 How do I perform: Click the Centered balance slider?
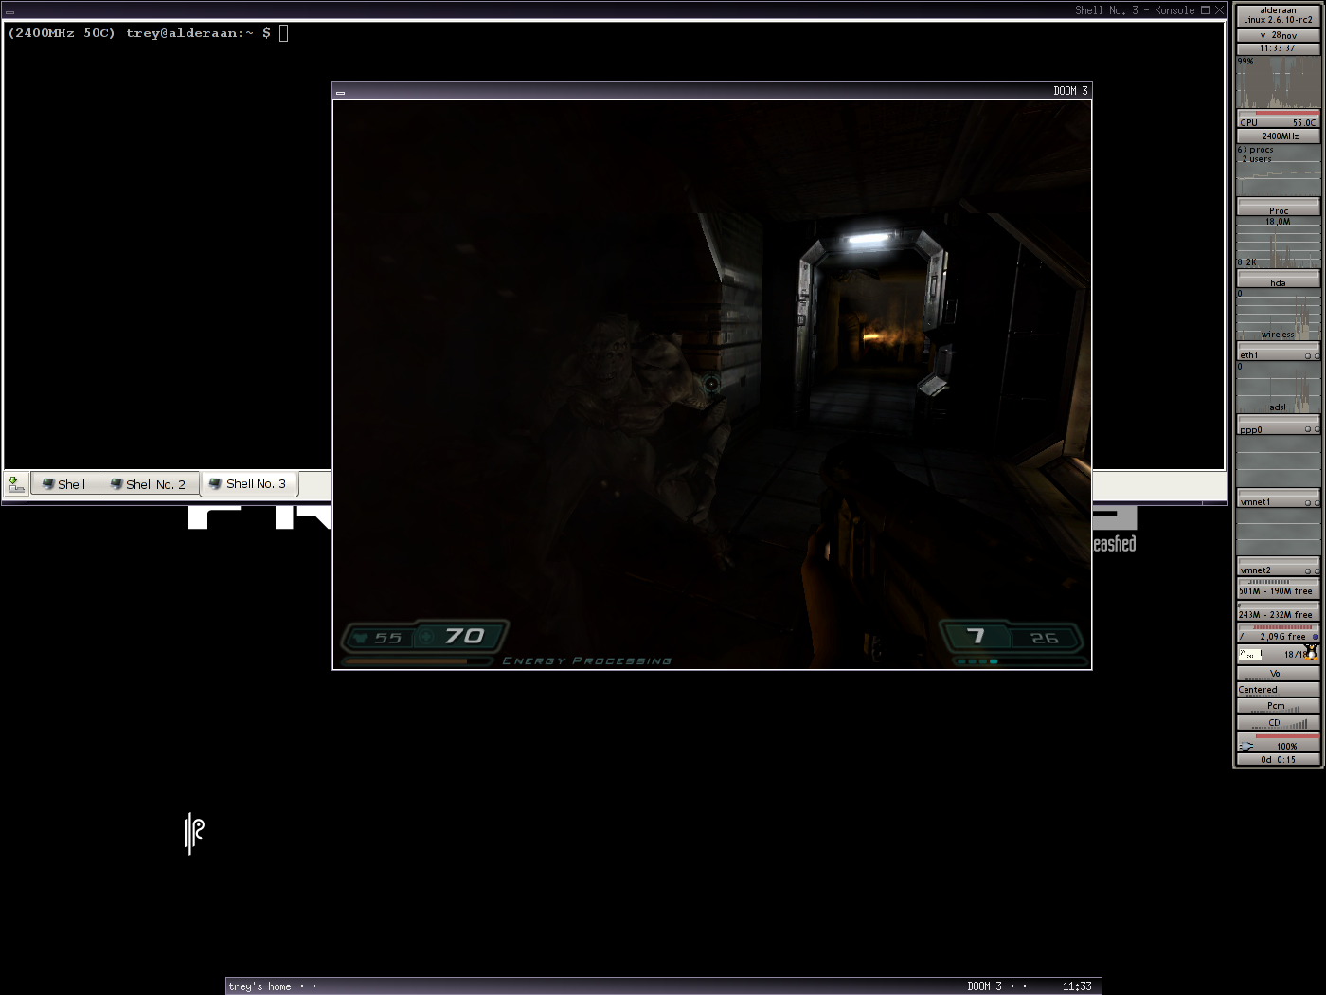coord(1278,690)
